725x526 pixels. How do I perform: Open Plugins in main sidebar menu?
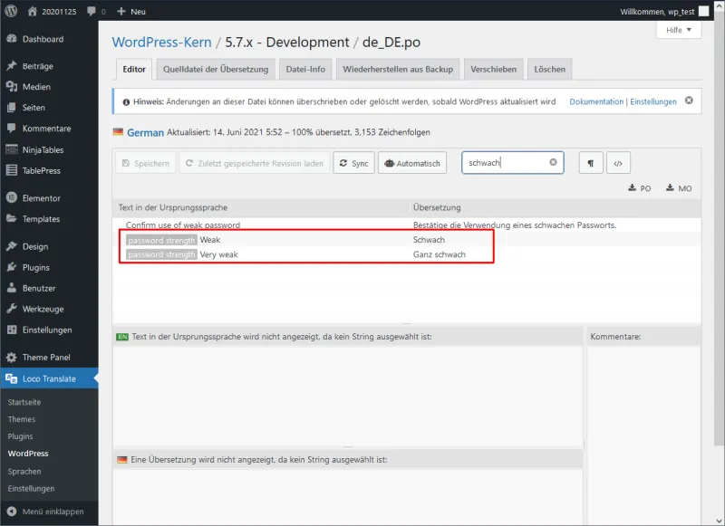[x=49, y=267]
